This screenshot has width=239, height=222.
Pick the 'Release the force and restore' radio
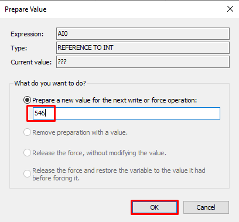point(27,173)
